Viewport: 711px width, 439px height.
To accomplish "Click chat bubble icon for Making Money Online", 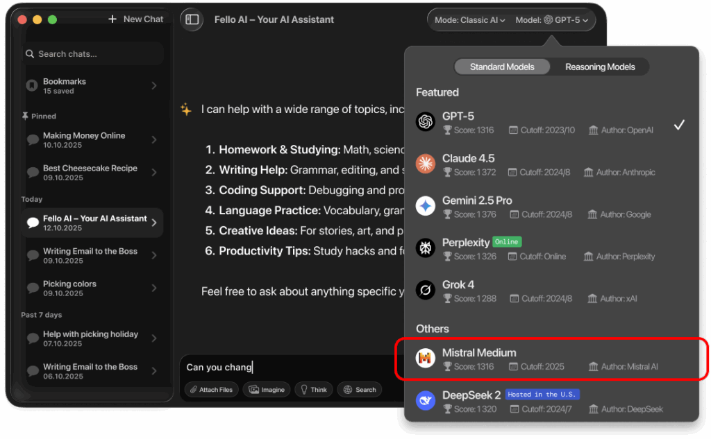I will tap(33, 139).
